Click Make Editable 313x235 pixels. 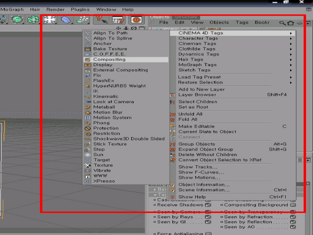tap(233, 126)
